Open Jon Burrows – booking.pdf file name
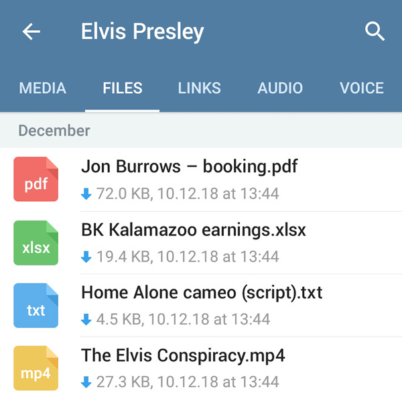Image resolution: width=402 pixels, height=403 pixels. click(x=189, y=166)
